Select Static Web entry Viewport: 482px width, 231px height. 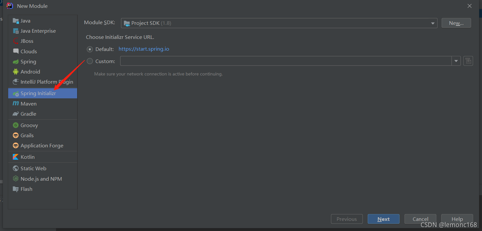pos(43,168)
